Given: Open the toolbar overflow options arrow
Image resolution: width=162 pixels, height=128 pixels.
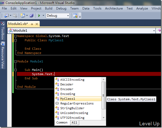Looking at the screenshot, I should pyautogui.click(x=80, y=17).
